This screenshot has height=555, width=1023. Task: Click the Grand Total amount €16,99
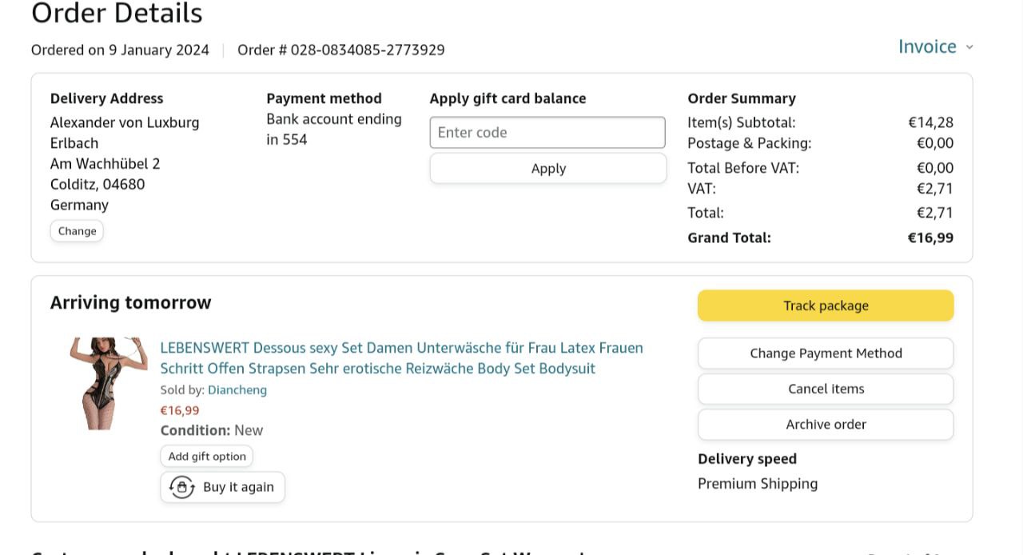point(930,238)
